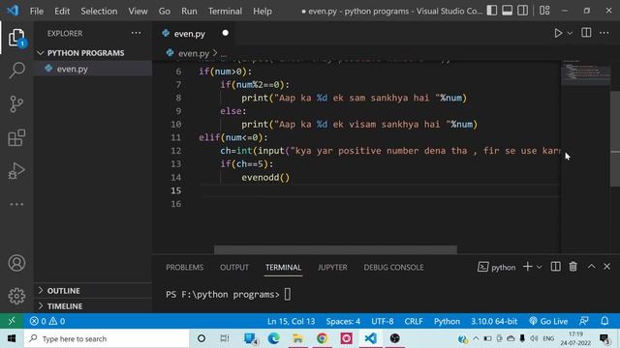Open Chrome from the taskbar
620x348 pixels.
click(x=322, y=338)
